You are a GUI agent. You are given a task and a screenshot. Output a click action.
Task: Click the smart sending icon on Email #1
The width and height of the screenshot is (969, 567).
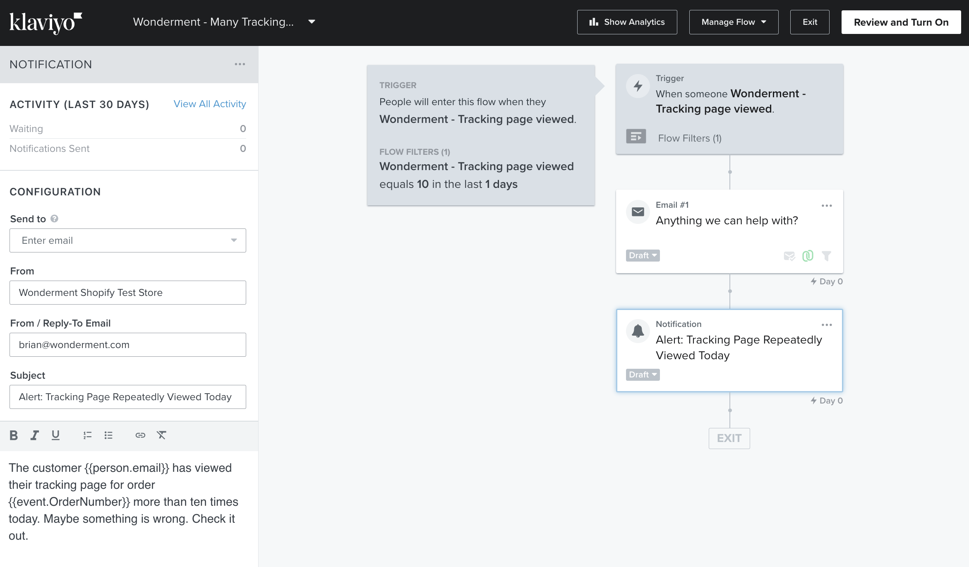789,256
